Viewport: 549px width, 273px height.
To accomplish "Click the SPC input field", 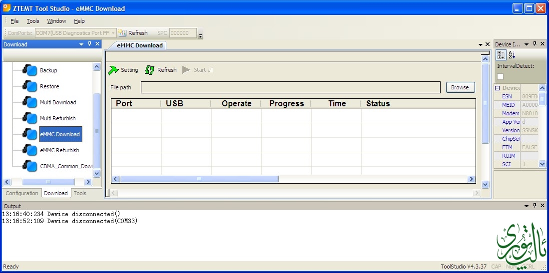I will coord(183,33).
